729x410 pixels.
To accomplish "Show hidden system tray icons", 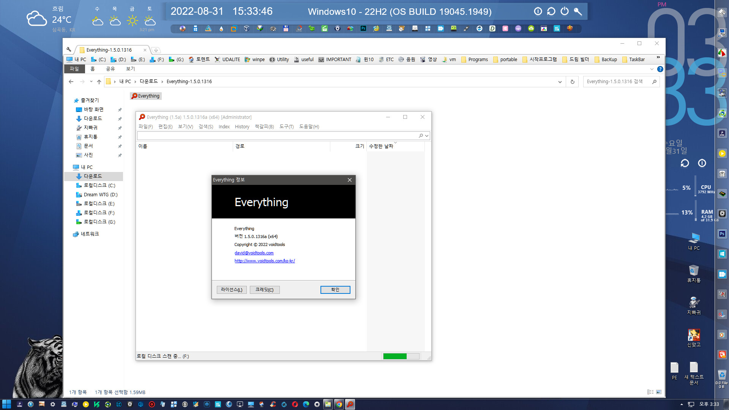I will [x=682, y=404].
